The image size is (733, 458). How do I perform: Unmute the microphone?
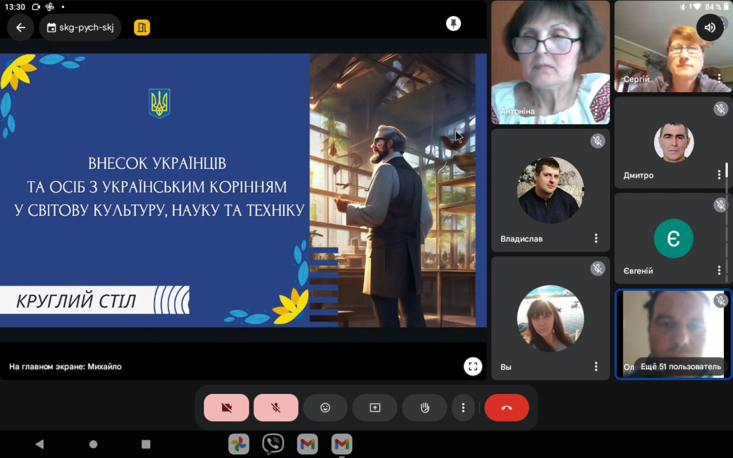(x=276, y=408)
